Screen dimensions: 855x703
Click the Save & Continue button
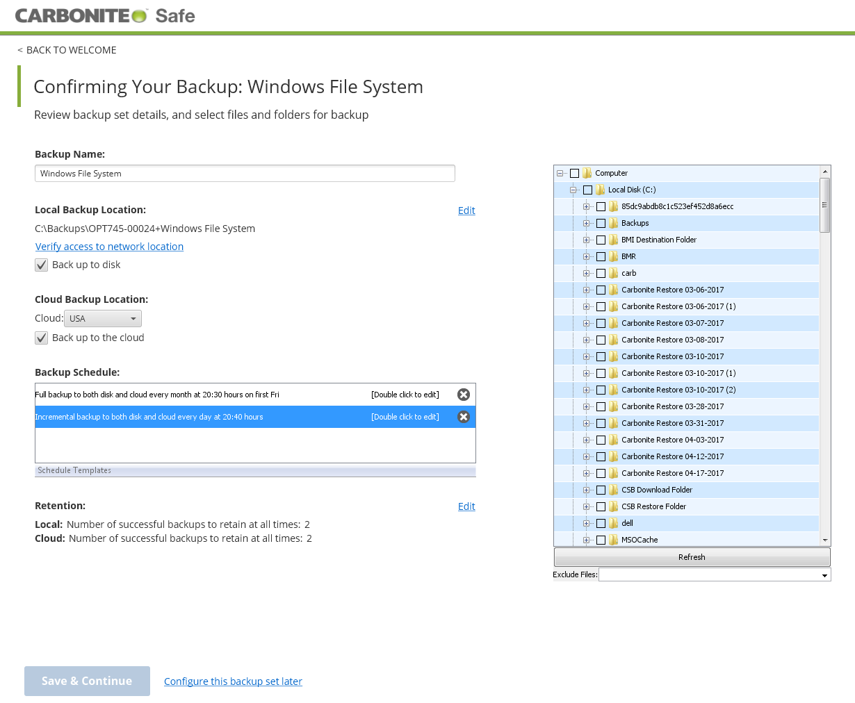tap(87, 681)
